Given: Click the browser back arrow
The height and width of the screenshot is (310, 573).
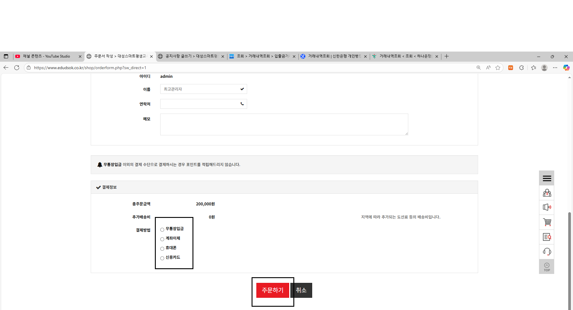Looking at the screenshot, I should 6,68.
